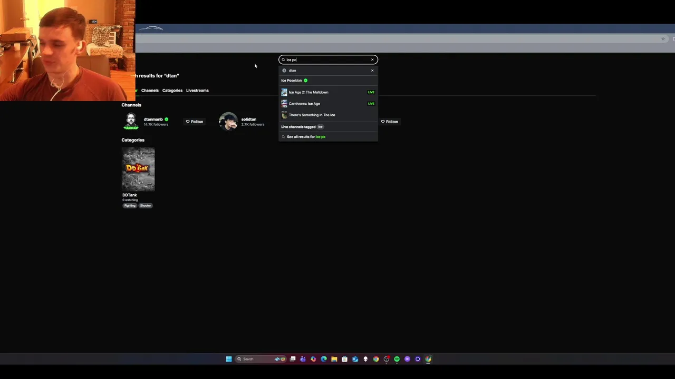Open taskbar app with red notification dot
This screenshot has width=675, height=379.
pyautogui.click(x=387, y=359)
